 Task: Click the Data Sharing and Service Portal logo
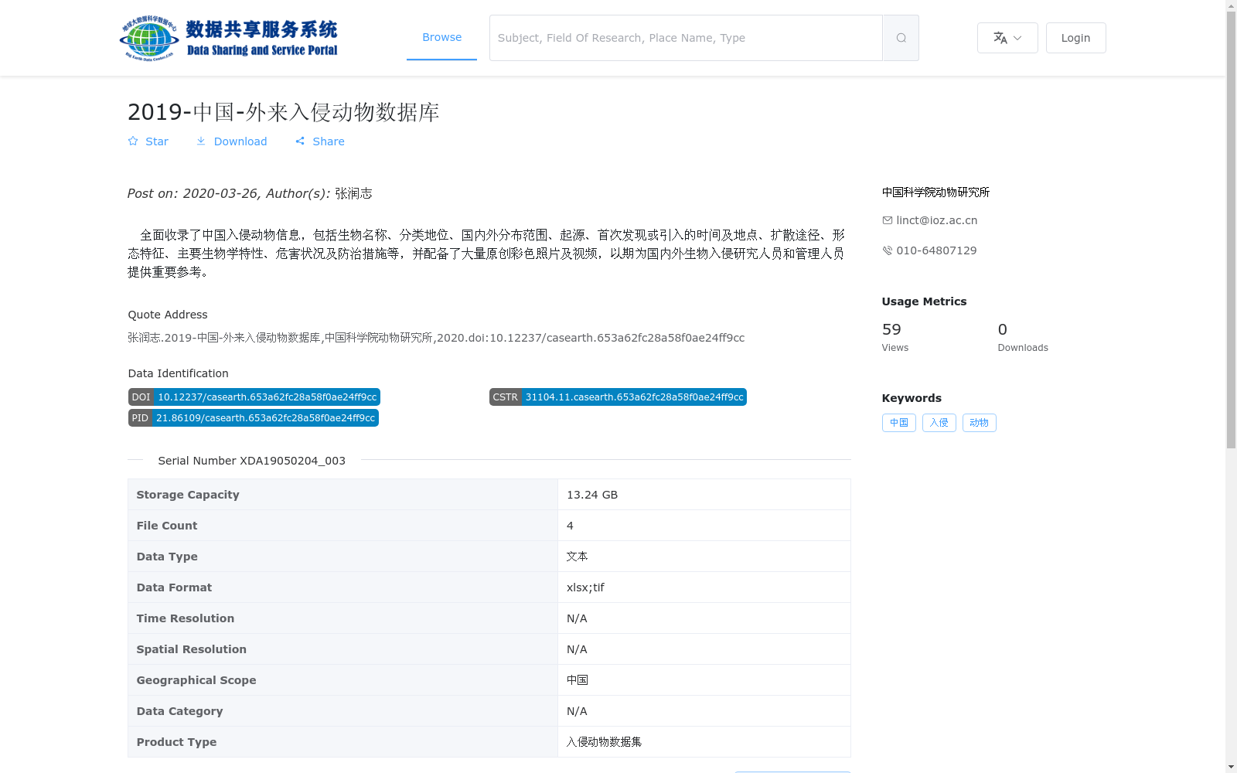coord(229,38)
